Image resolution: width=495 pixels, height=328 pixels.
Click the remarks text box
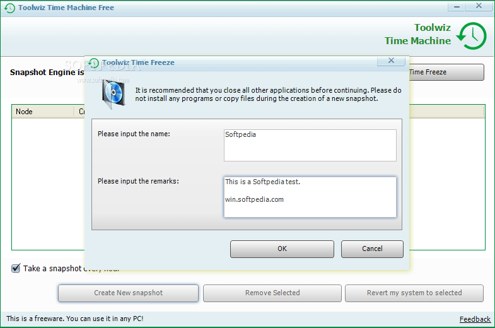coord(310,197)
